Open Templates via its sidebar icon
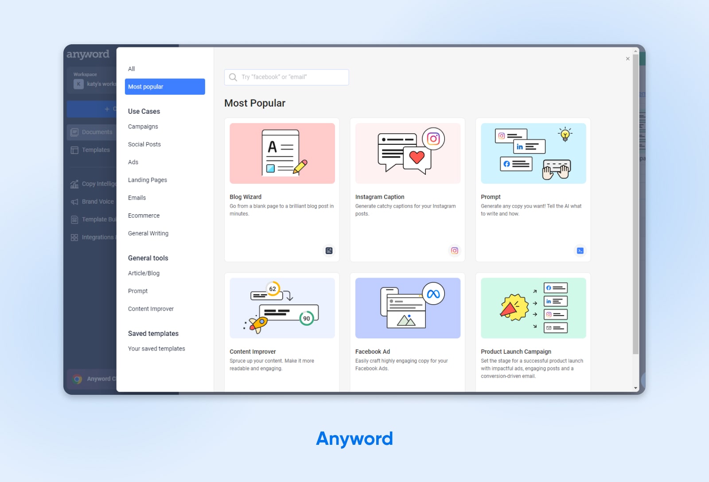 click(x=74, y=150)
